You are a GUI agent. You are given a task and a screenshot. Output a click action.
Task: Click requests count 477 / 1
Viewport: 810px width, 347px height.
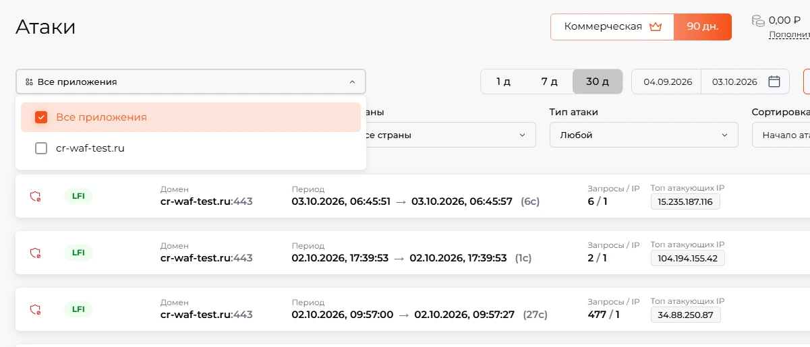pyautogui.click(x=604, y=315)
